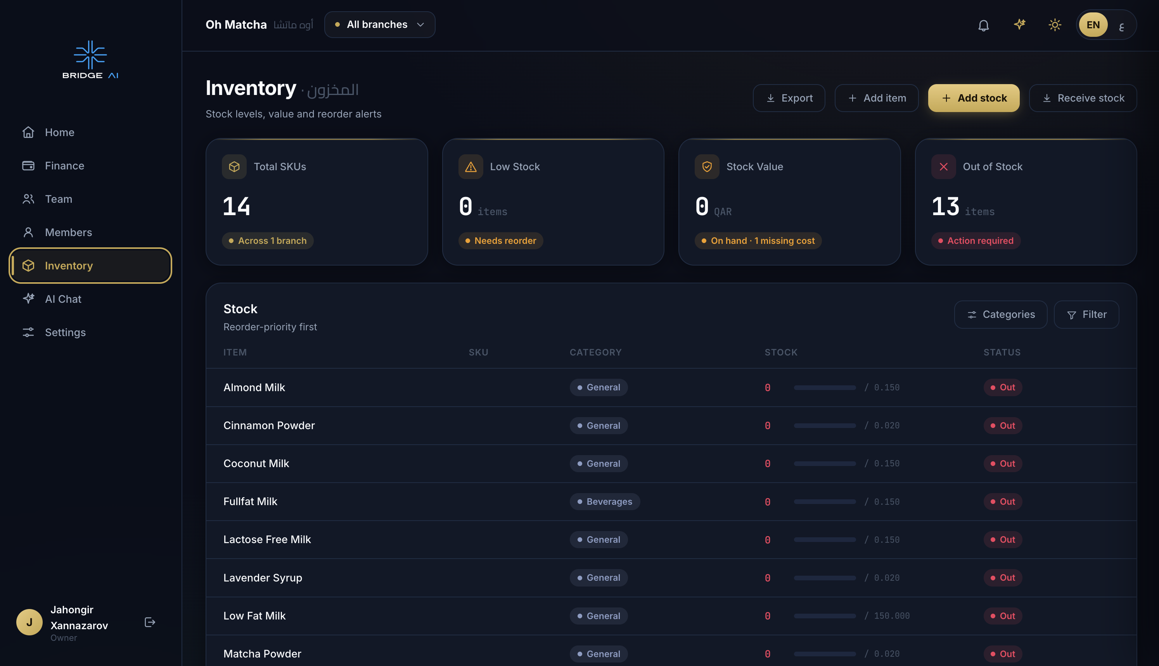
Task: Click the Out of Stock X icon
Action: click(x=943, y=167)
